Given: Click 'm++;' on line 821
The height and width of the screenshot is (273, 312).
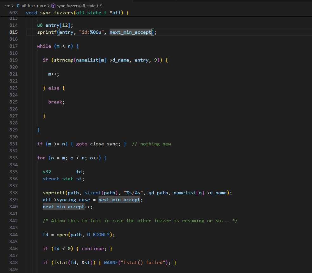Looking at the screenshot, I should coord(54,74).
